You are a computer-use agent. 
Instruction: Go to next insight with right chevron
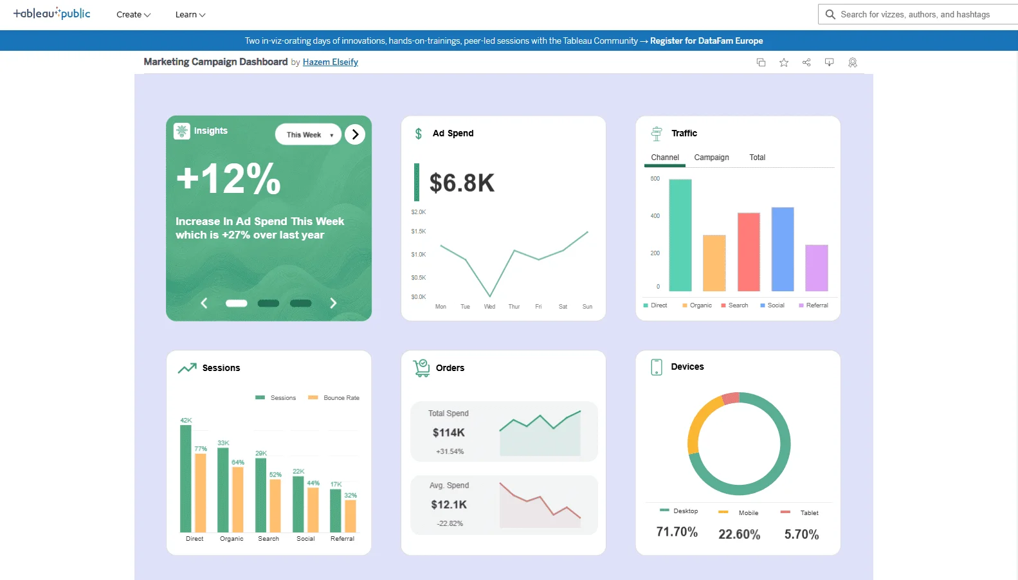point(333,303)
